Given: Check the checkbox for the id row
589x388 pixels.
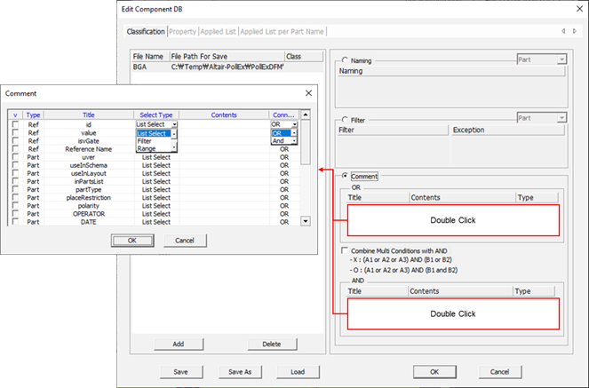Looking at the screenshot, I should [15, 124].
